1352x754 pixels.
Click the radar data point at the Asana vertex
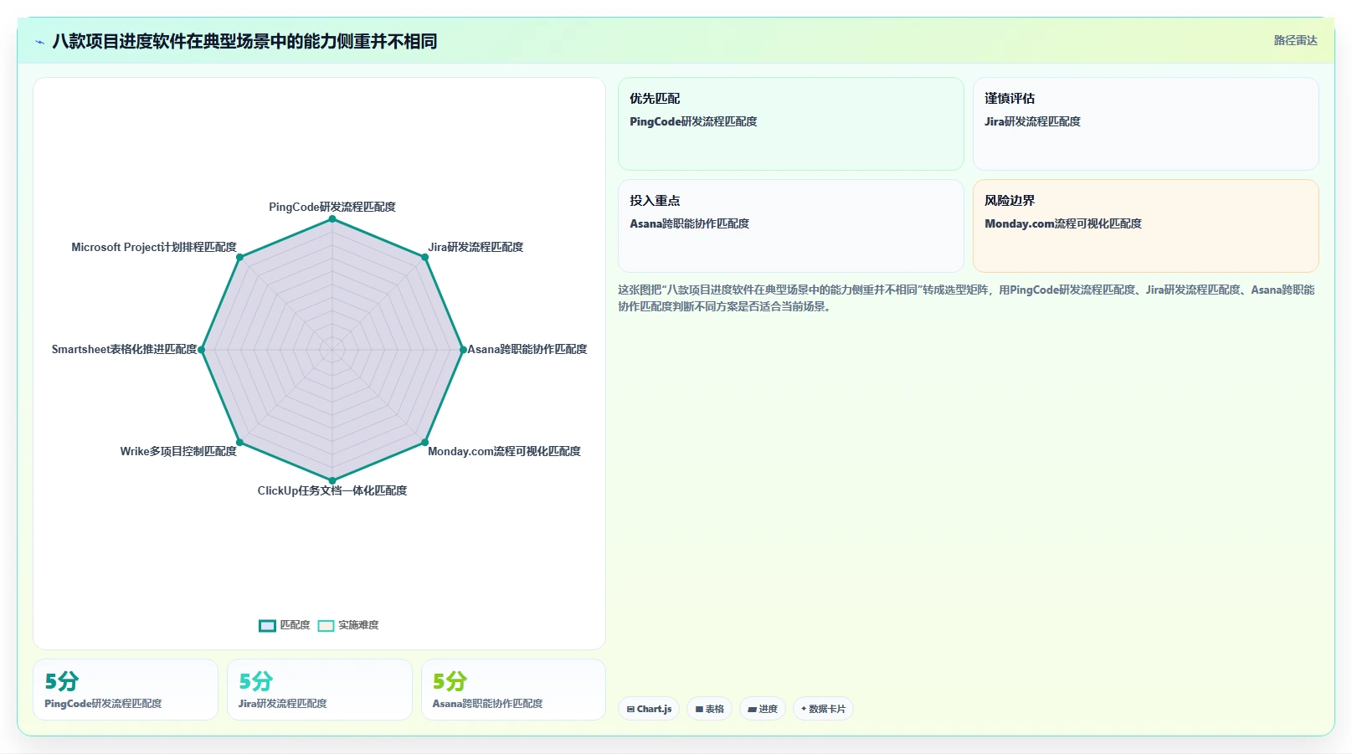(463, 350)
